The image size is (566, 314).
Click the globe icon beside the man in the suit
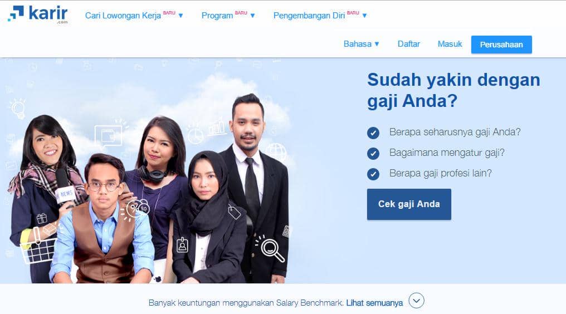276,151
